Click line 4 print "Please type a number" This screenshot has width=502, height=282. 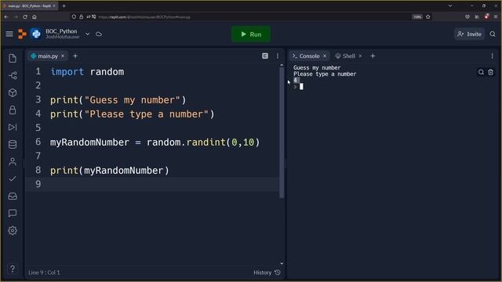pyautogui.click(x=133, y=114)
